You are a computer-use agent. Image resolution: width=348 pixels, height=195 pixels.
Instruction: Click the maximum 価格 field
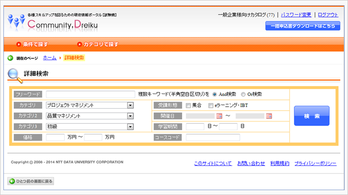pos(93,137)
